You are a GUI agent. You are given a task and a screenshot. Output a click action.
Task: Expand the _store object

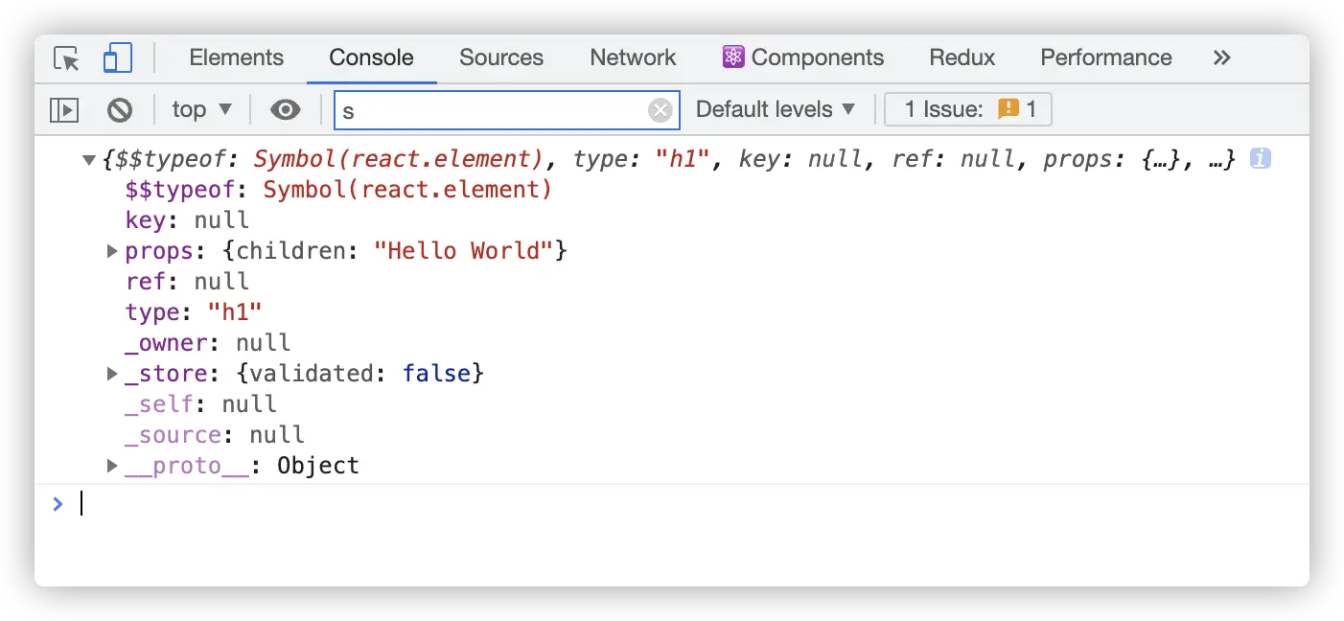pos(112,374)
